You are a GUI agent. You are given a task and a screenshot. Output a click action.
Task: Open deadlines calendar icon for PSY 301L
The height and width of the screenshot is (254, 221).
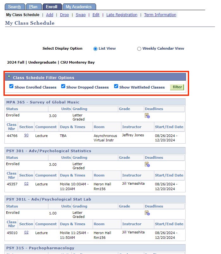pyautogui.click(x=147, y=213)
